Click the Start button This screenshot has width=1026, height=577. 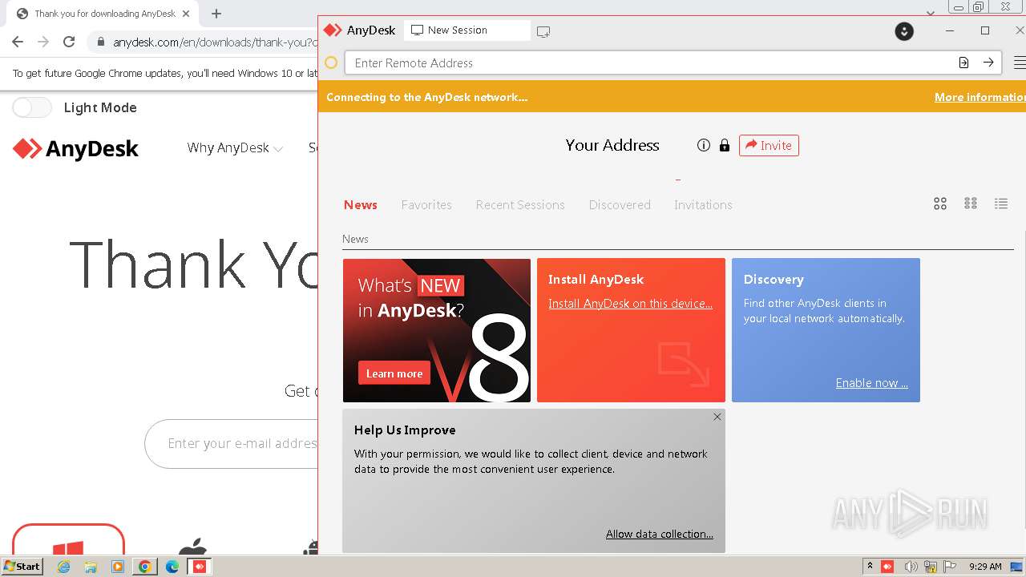click(x=22, y=567)
